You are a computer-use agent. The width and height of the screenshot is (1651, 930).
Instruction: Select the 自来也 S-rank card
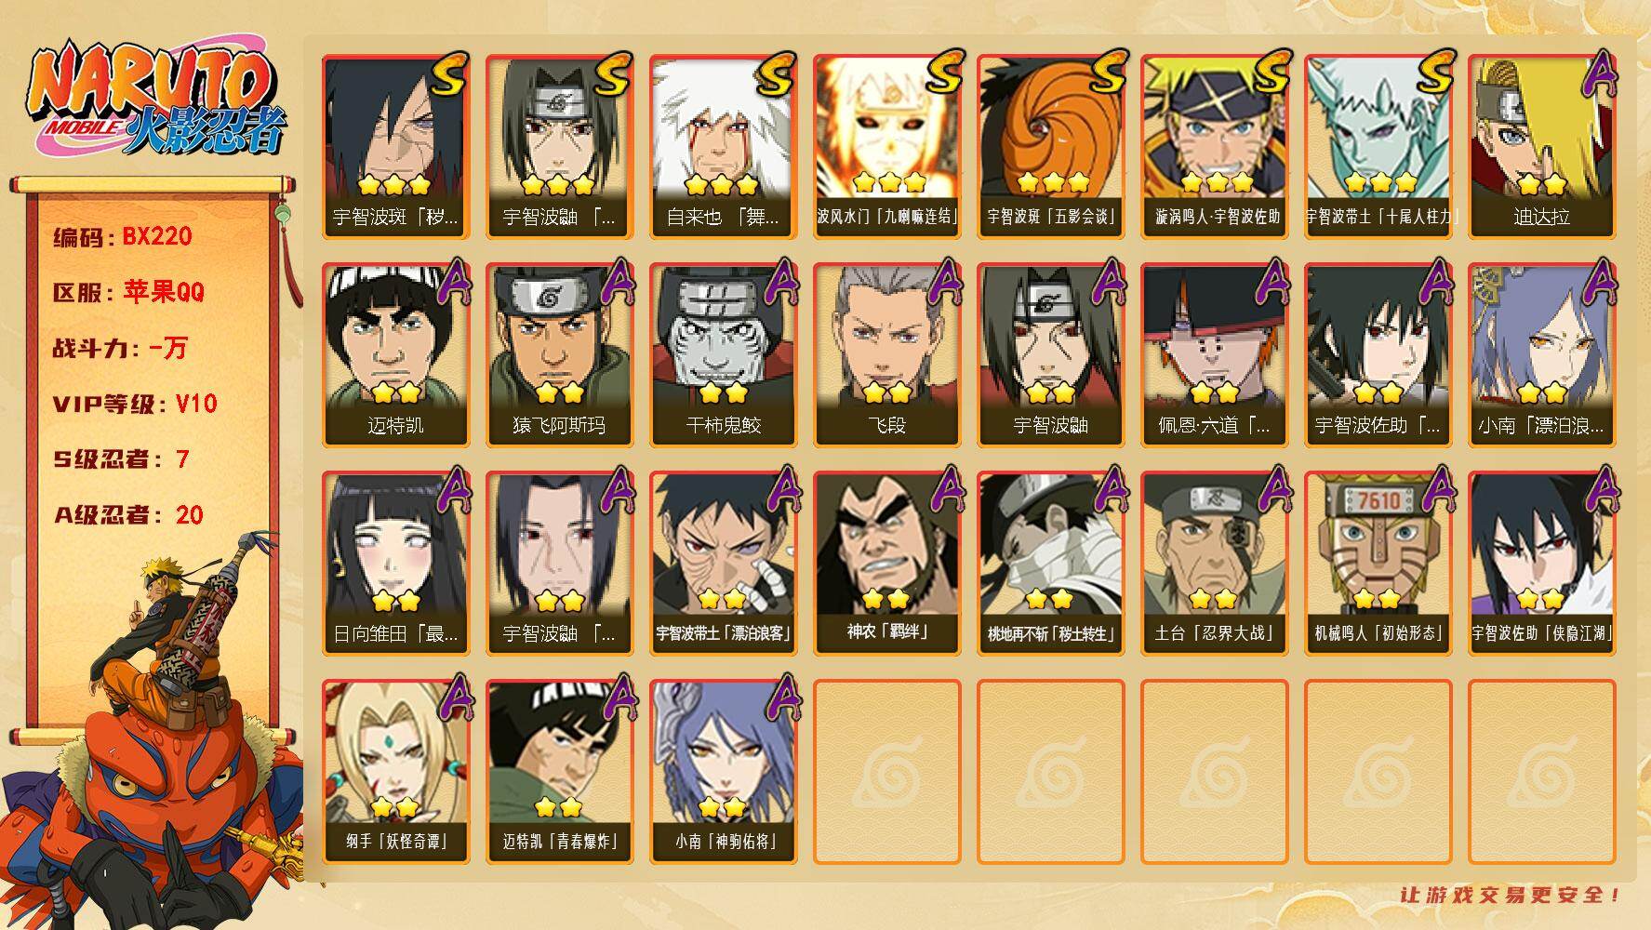pos(723,146)
